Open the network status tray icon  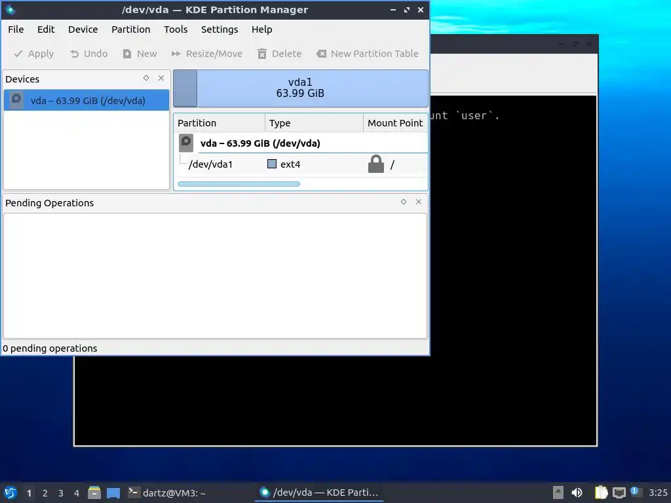pyautogui.click(x=619, y=493)
